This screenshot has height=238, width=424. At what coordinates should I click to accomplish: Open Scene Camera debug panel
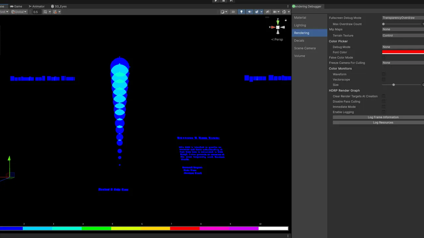pos(309,48)
